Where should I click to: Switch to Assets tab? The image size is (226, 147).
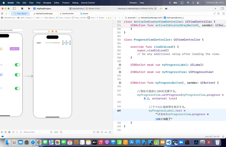coord(84,14)
